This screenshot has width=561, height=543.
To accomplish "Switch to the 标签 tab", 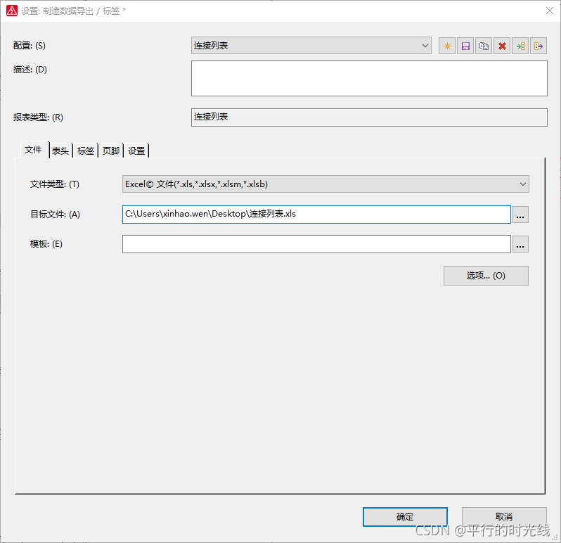I will 86,151.
